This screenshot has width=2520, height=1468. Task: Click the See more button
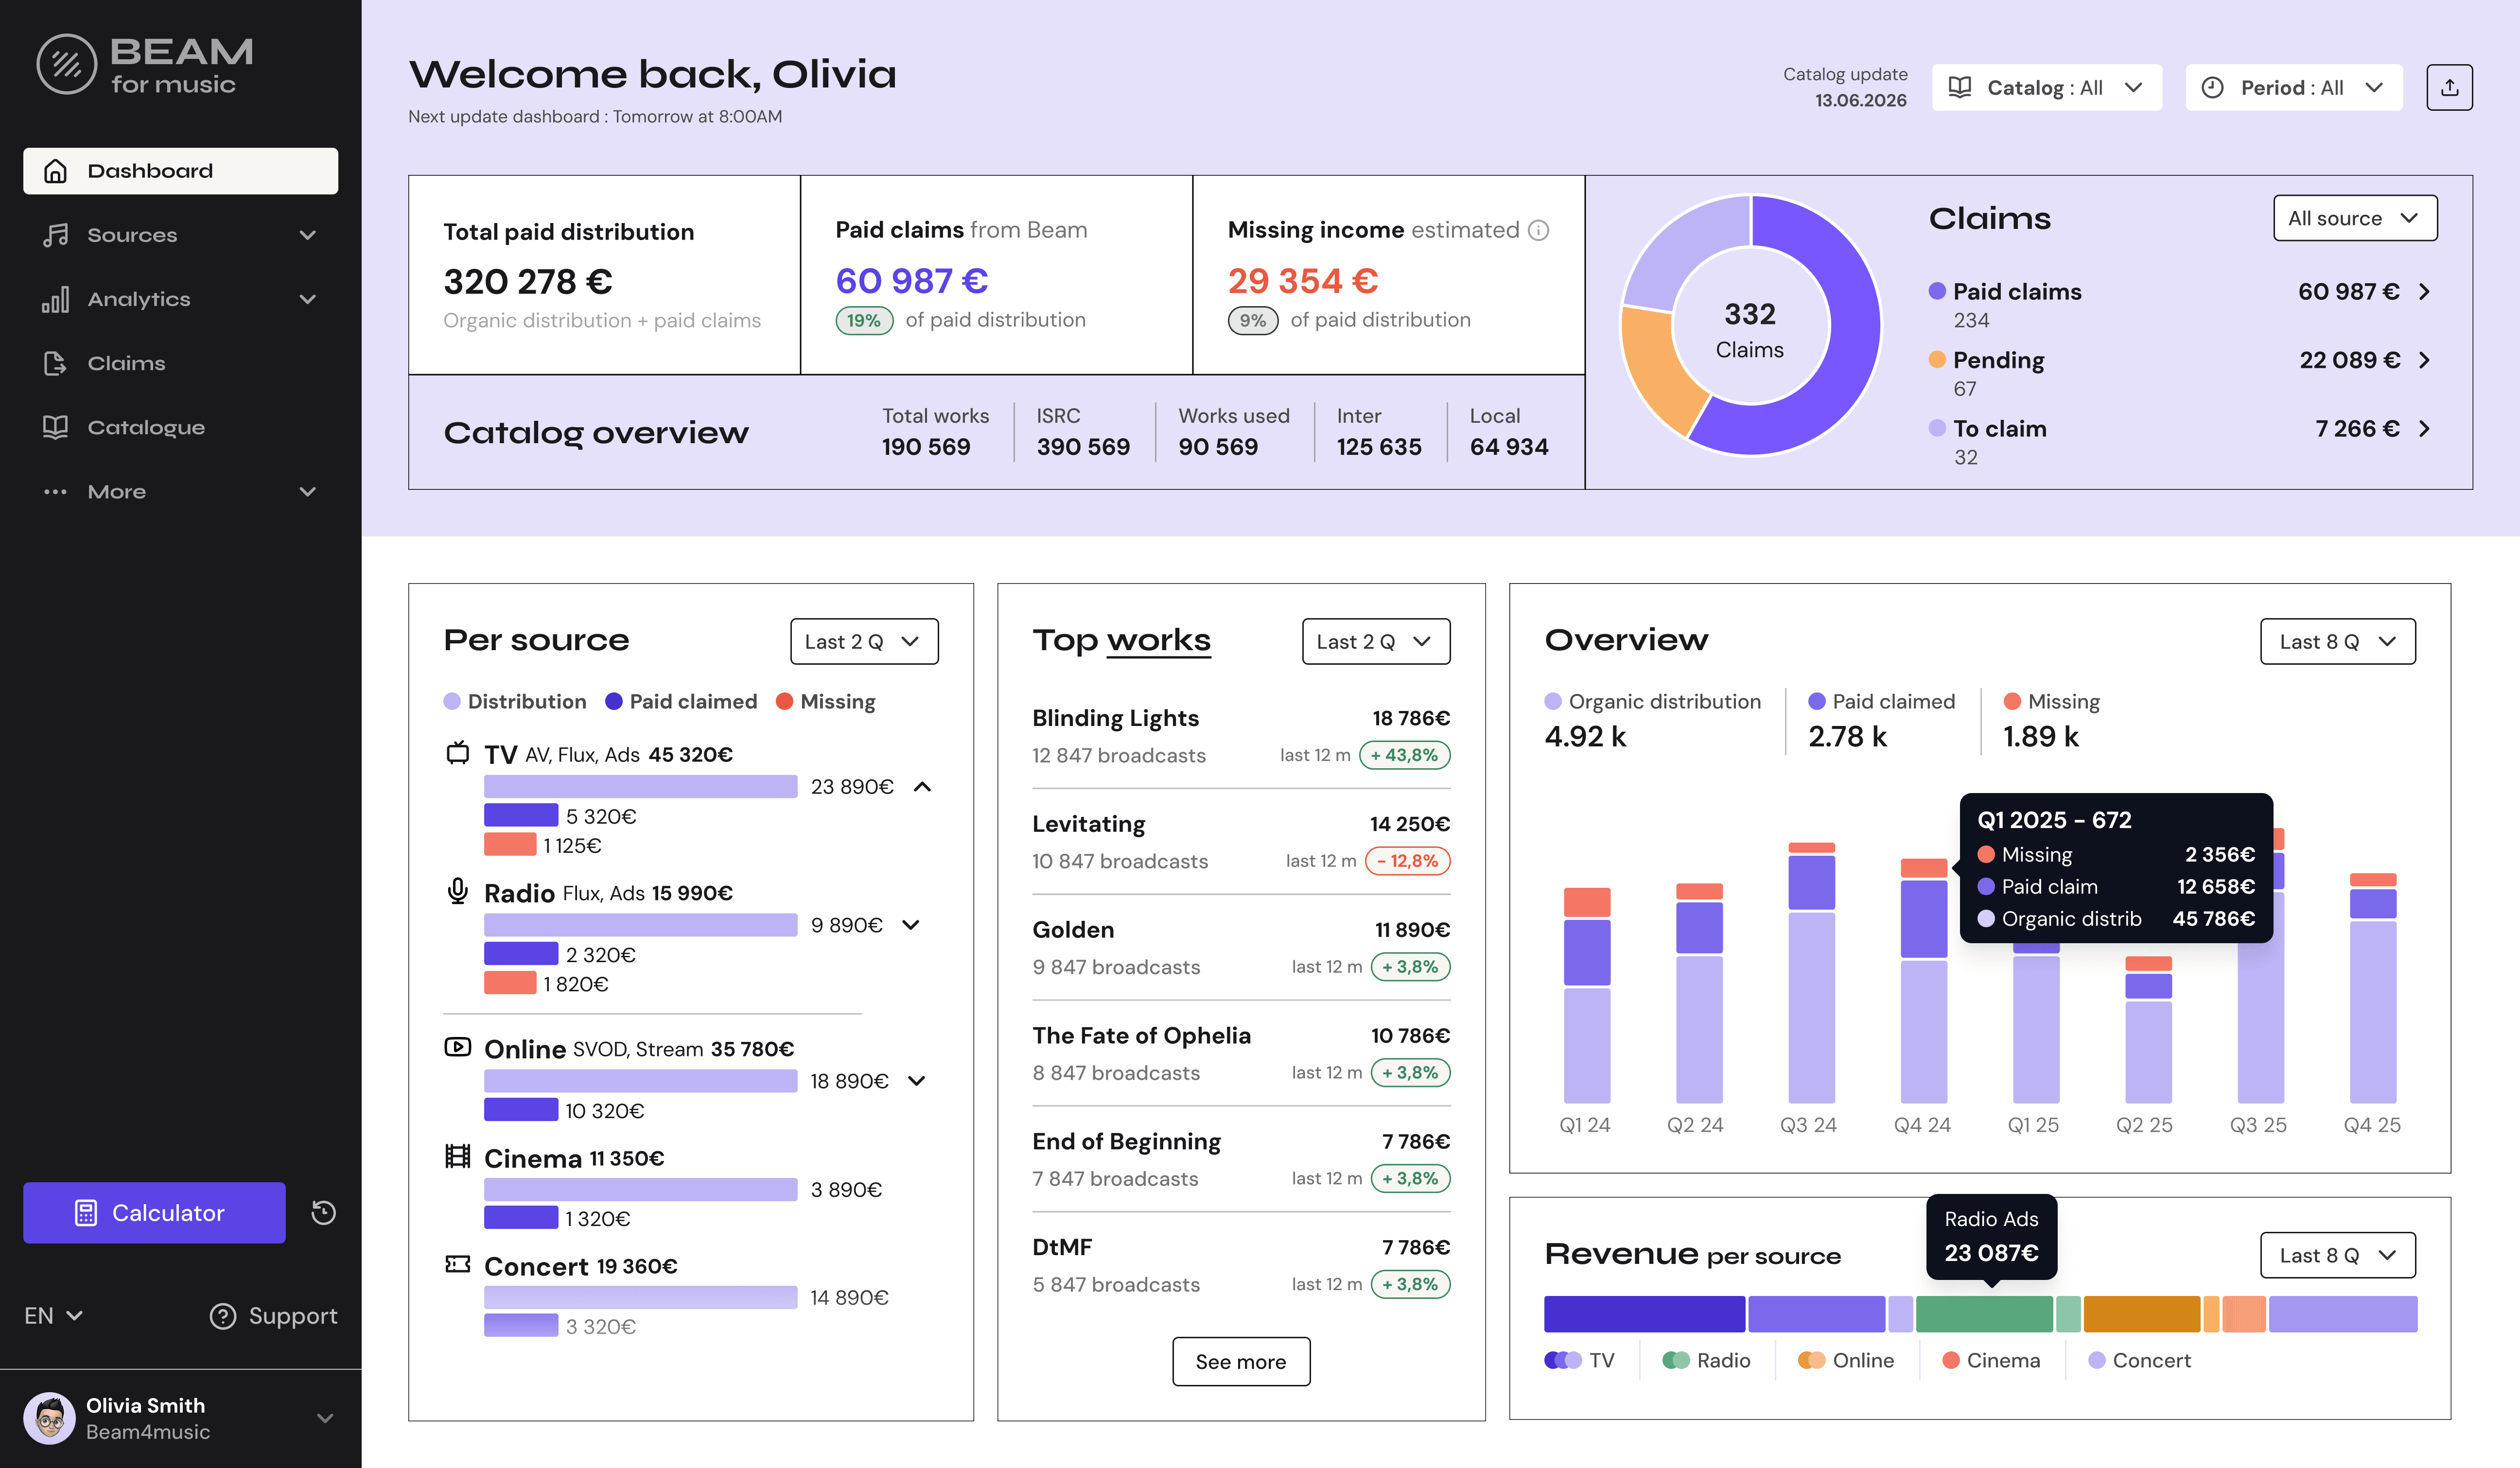coord(1240,1361)
